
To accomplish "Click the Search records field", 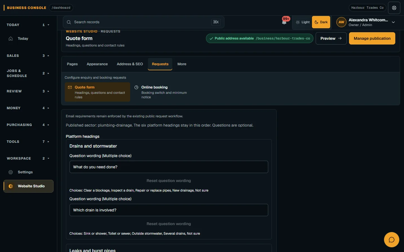I will point(144,22).
